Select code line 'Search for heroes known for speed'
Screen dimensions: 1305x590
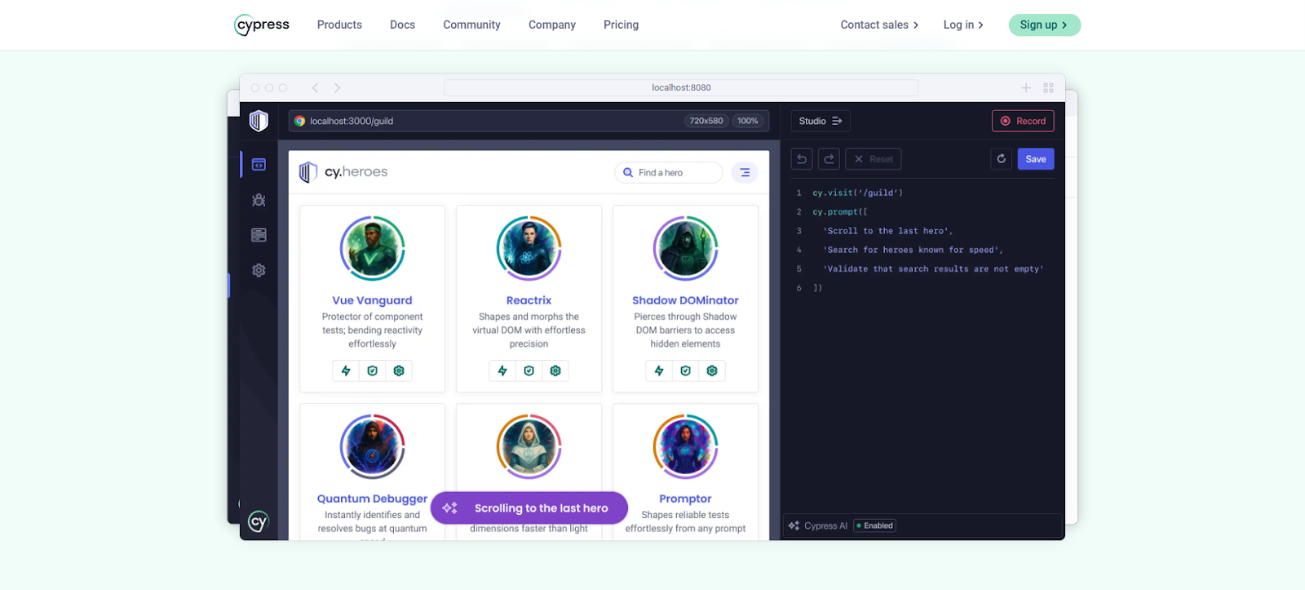click(913, 251)
